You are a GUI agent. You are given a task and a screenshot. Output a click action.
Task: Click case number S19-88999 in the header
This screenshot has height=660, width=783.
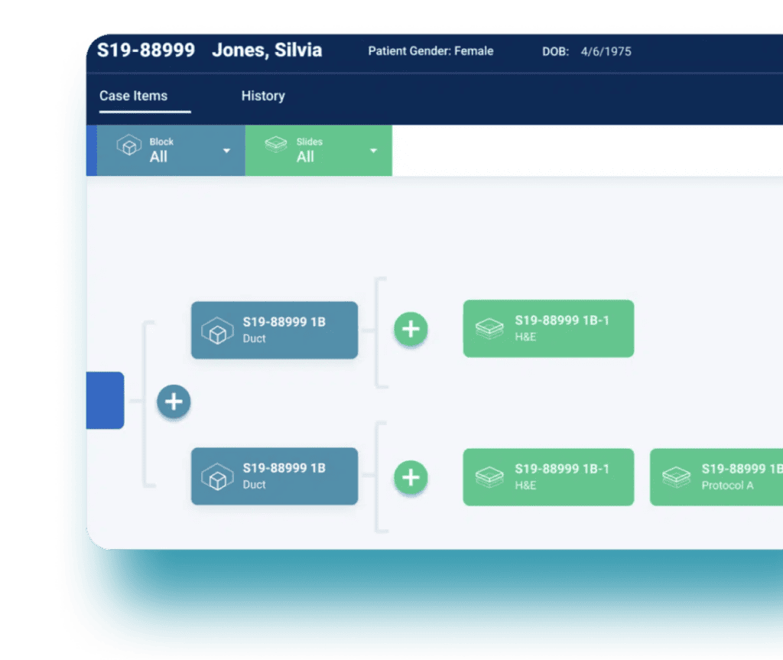point(146,51)
